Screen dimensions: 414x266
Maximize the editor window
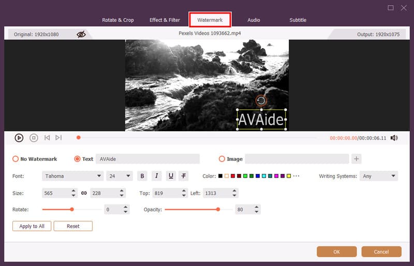[391, 8]
